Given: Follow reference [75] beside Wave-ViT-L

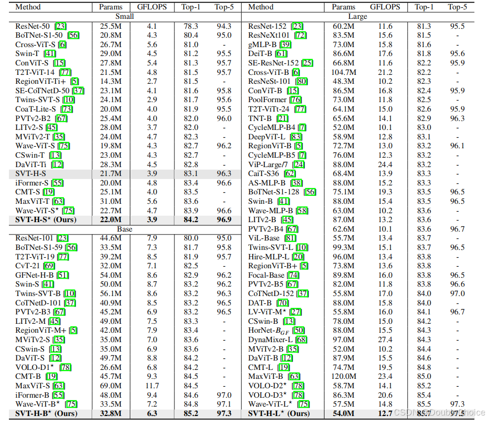Looking at the screenshot, I should 303,404.
